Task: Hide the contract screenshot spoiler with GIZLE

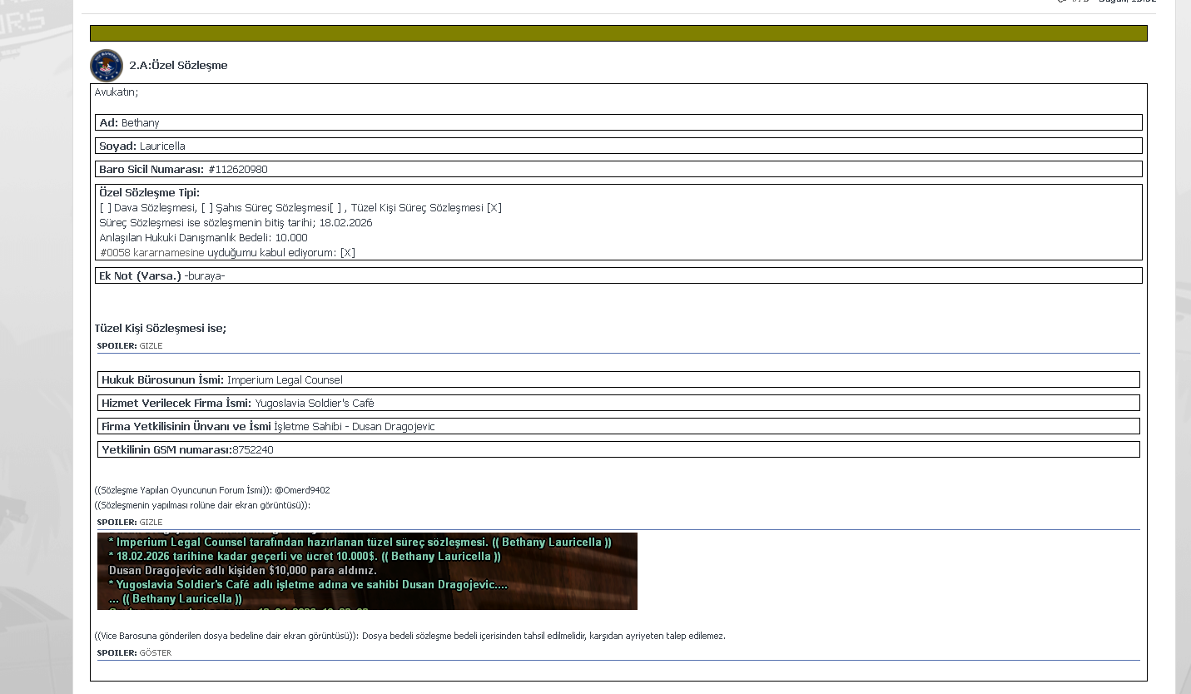Action: coord(151,522)
